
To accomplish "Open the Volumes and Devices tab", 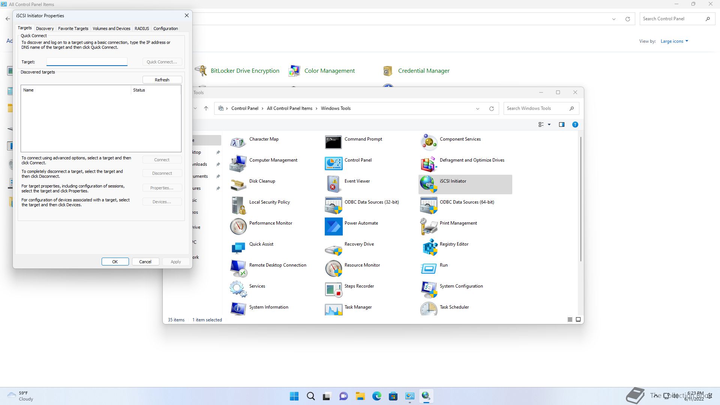I will (111, 28).
